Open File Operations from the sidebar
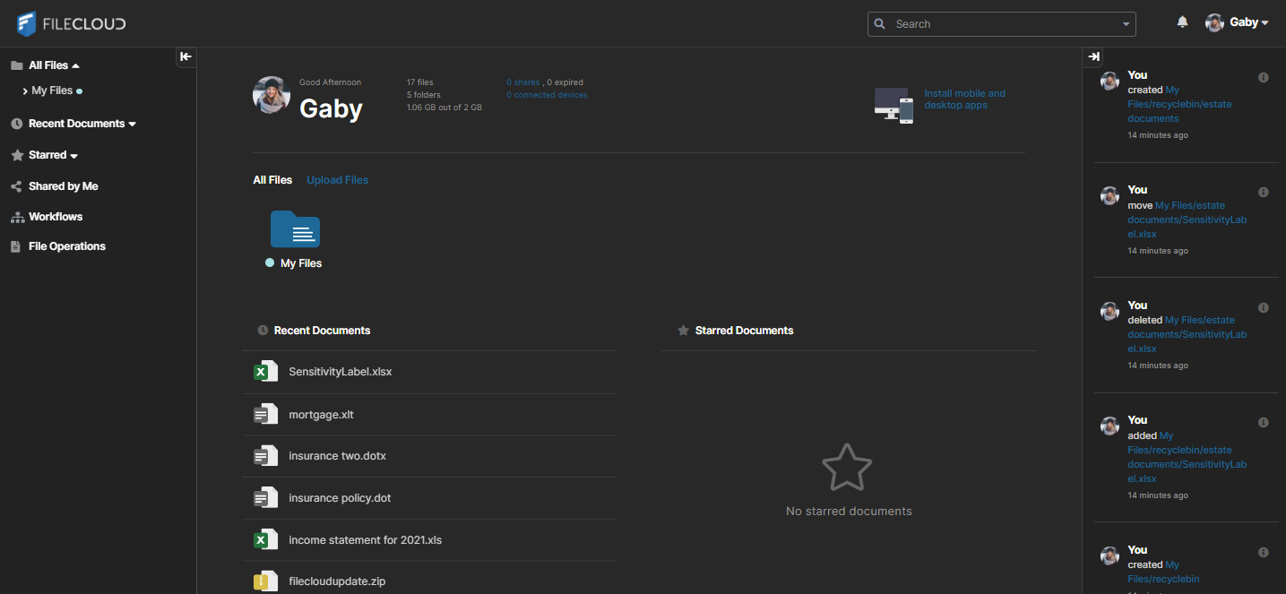The height and width of the screenshot is (594, 1286). (x=67, y=245)
